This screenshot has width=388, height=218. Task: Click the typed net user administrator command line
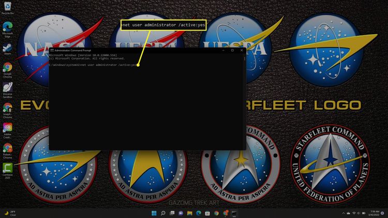(93, 65)
